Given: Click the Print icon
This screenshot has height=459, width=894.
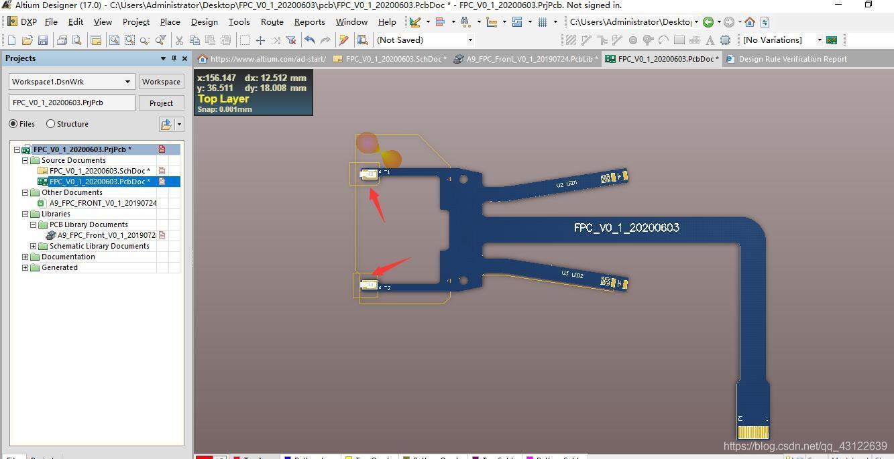Looking at the screenshot, I should (x=62, y=40).
